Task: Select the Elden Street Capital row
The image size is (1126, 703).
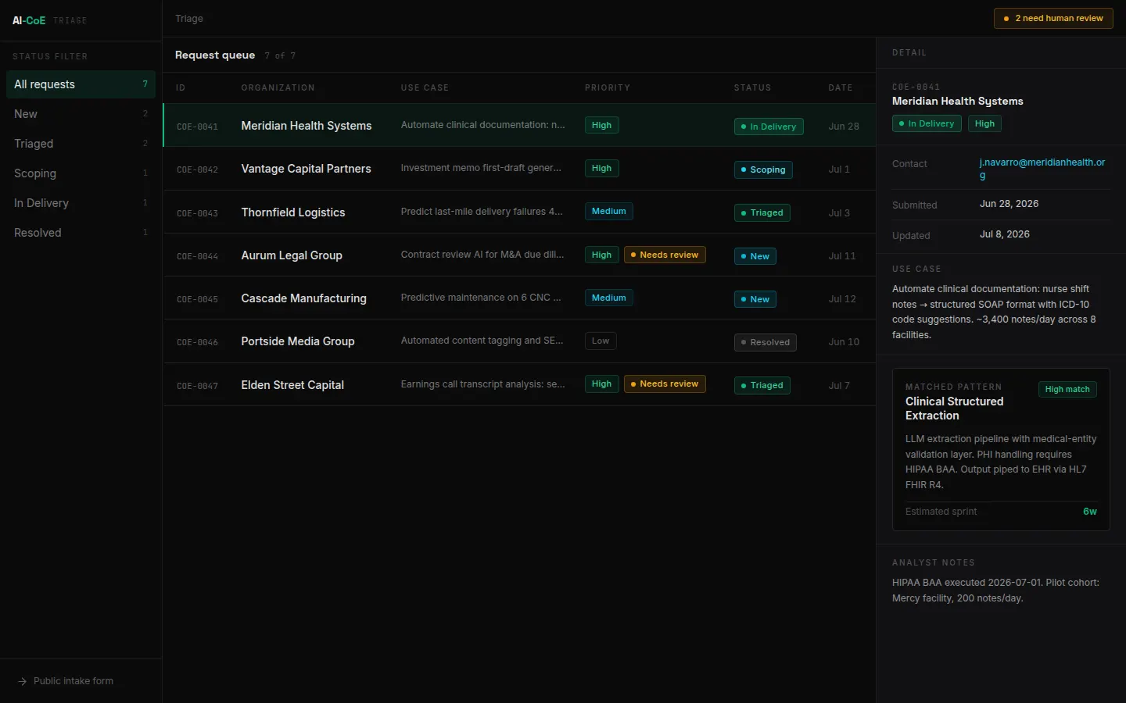Action: 519,385
